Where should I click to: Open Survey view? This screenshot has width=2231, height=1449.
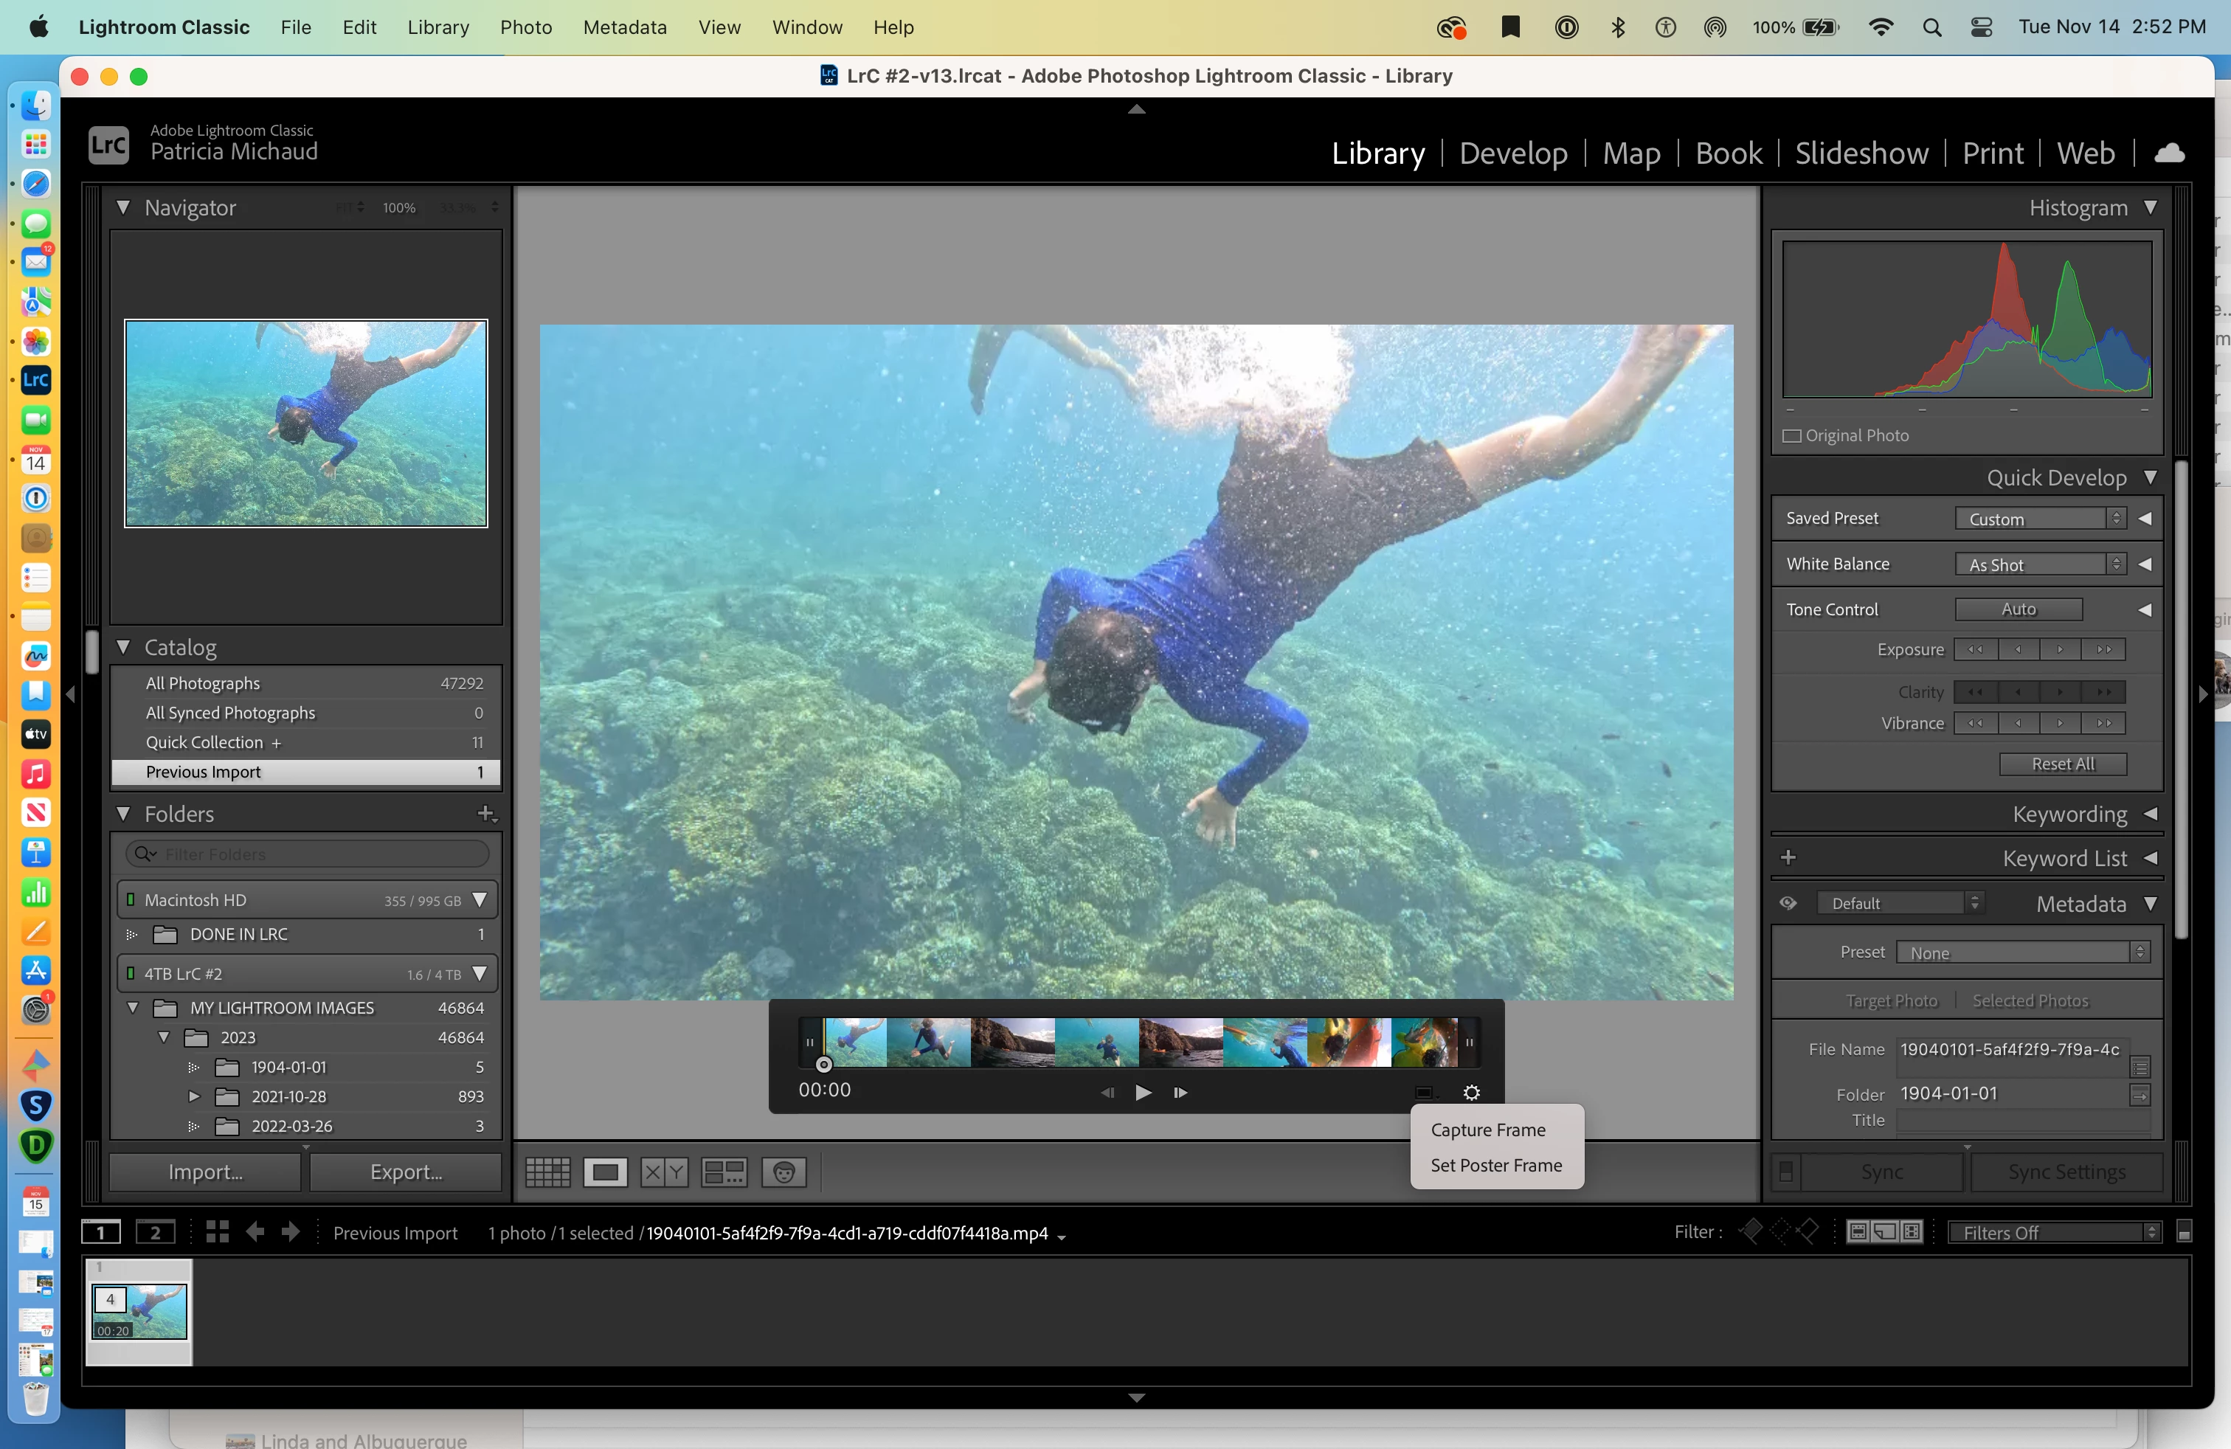pos(724,1172)
